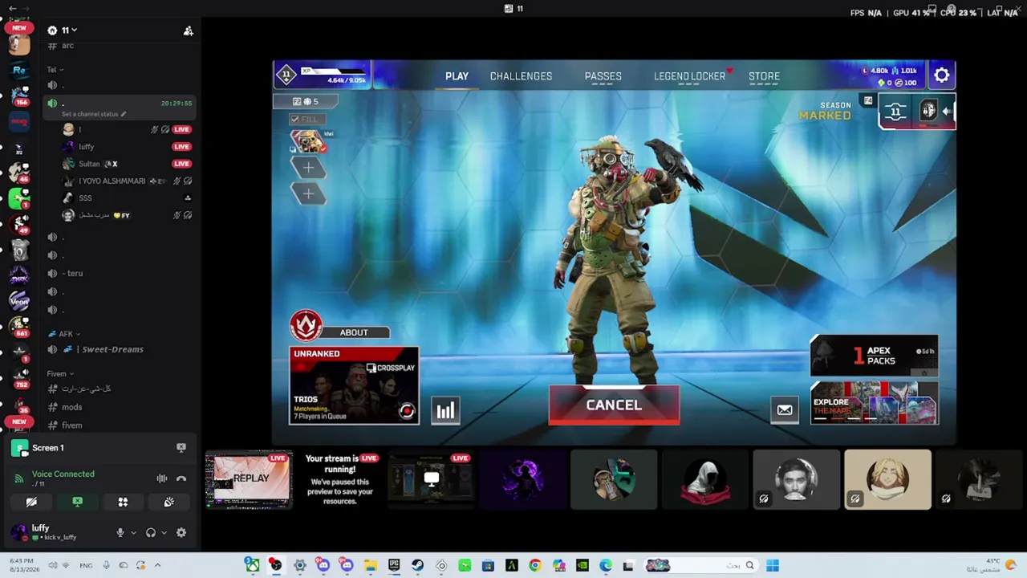1027x578 pixels.
Task: Open Google Chrome from the taskbar
Action: [535, 565]
